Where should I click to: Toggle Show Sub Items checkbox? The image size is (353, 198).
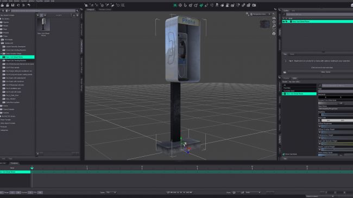click(283, 154)
